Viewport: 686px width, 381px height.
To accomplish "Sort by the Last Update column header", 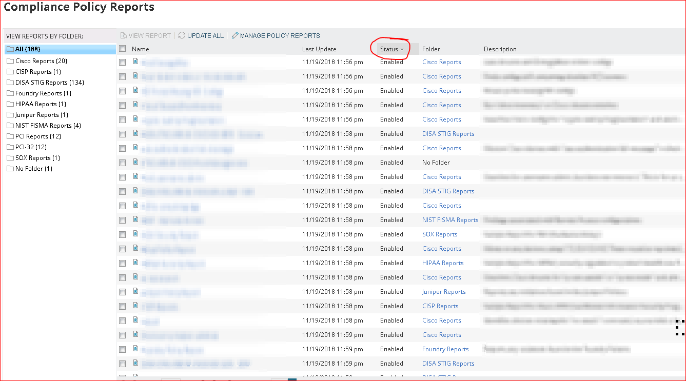I will click(x=319, y=49).
